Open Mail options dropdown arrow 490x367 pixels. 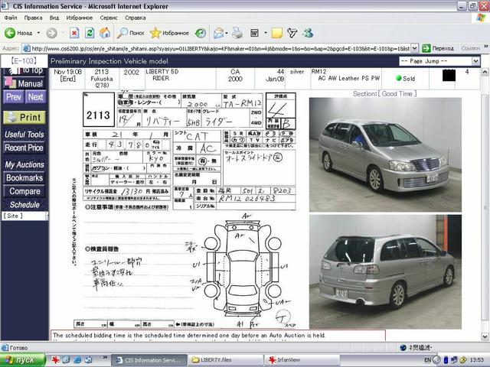tap(227, 33)
